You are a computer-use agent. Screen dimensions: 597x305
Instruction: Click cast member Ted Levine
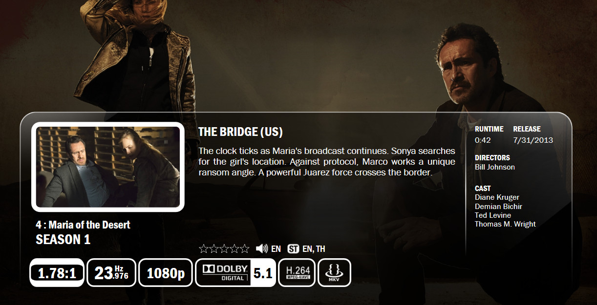coord(493,215)
